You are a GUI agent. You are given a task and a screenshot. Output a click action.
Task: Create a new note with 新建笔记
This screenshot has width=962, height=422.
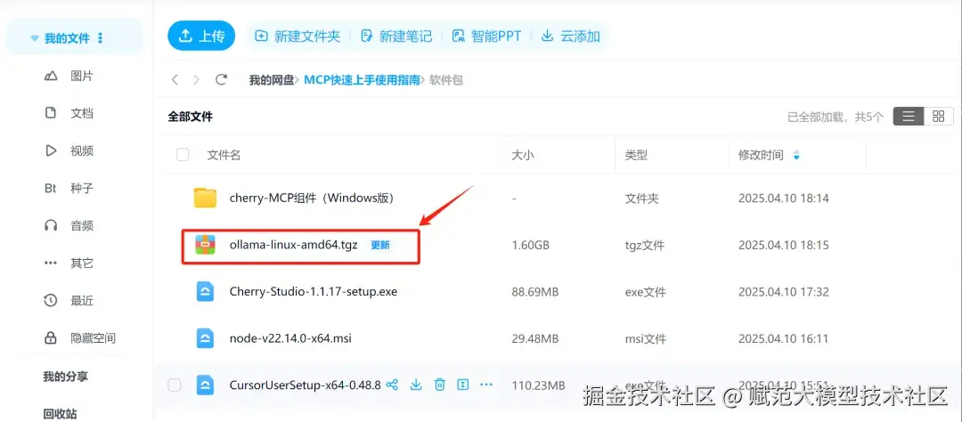[x=396, y=37]
